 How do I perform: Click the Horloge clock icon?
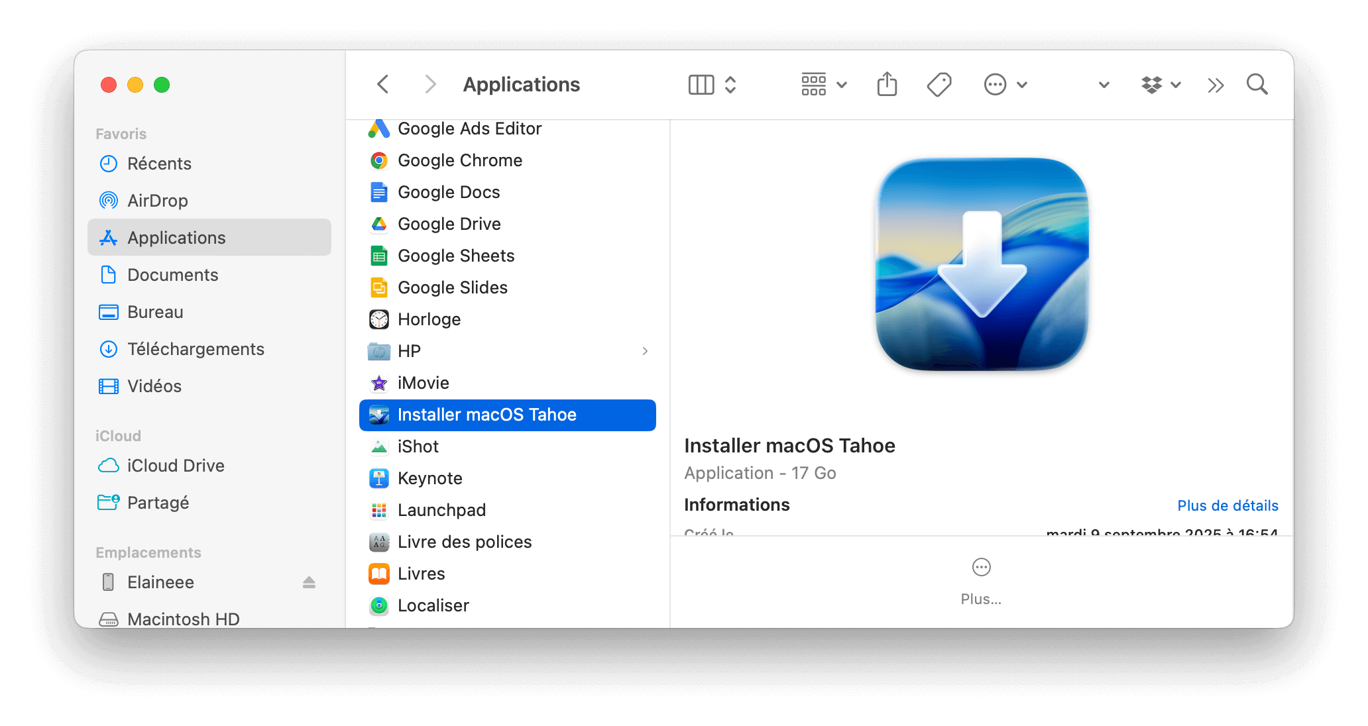(x=379, y=319)
